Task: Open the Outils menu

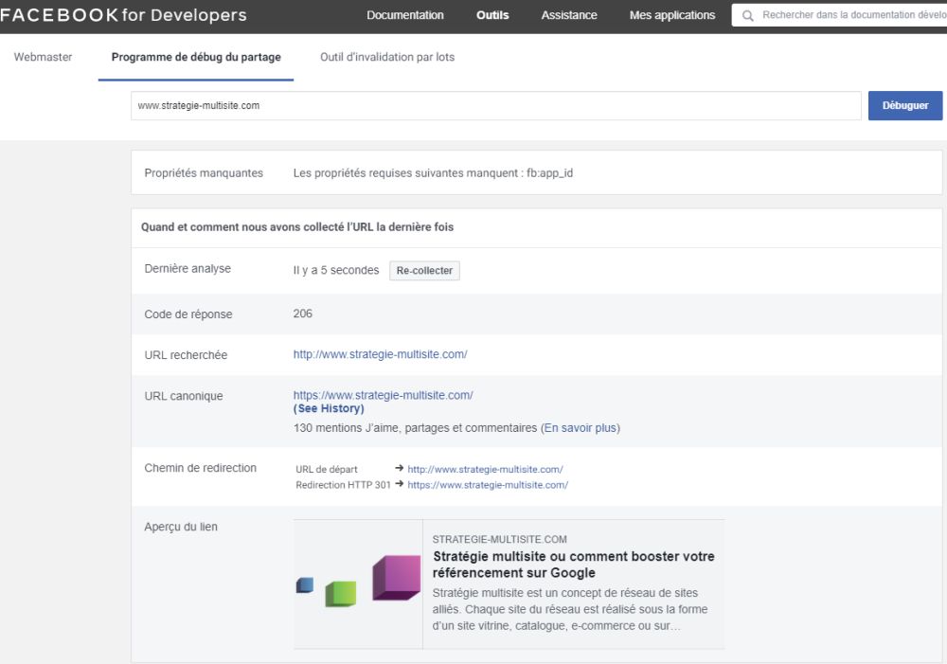Action: tap(492, 15)
